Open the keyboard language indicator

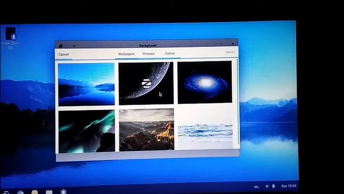click(256, 187)
